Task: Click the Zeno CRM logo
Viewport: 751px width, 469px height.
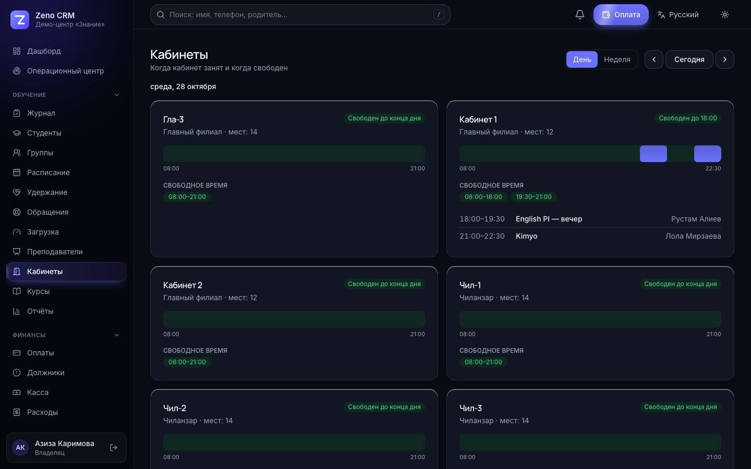Action: click(20, 20)
